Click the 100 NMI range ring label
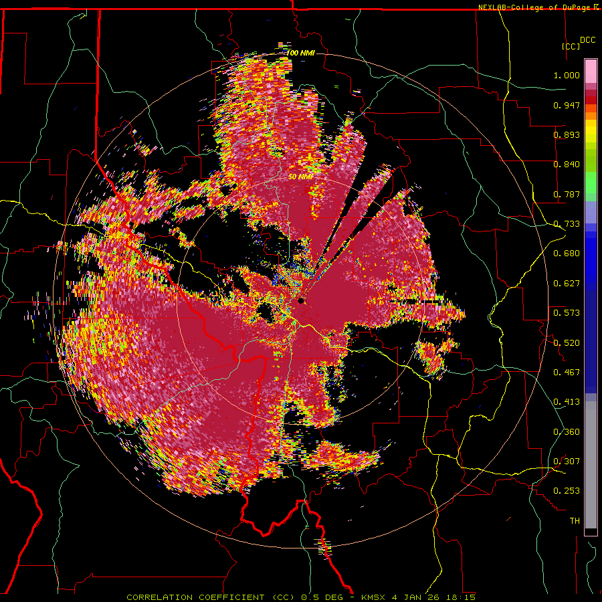The width and height of the screenshot is (602, 602). (300, 53)
